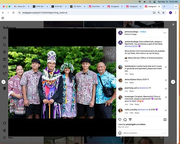Switch to the Gmail Inbox tab
180x144 pixels.
click(22, 6)
